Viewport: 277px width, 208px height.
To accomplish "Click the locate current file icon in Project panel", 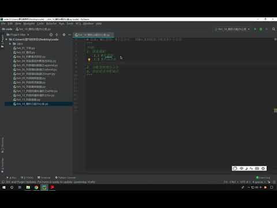I will click(x=51, y=35).
